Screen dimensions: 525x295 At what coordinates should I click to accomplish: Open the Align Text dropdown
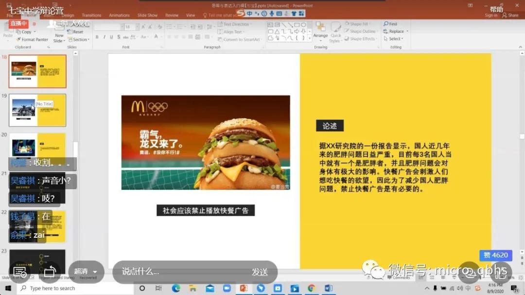coord(231,32)
